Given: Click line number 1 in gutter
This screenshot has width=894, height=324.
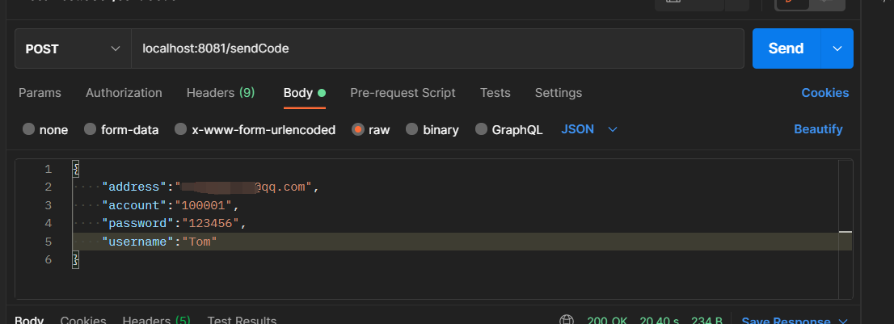Looking at the screenshot, I should tap(48, 169).
